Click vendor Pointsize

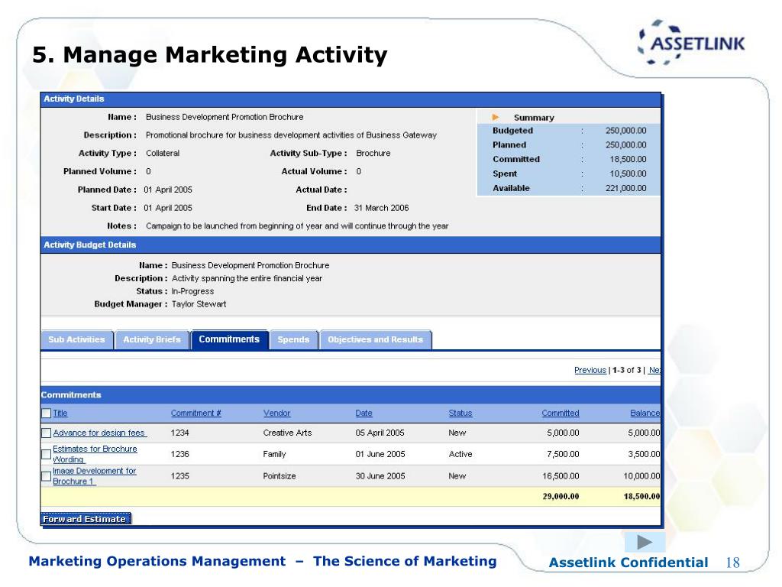tap(280, 476)
